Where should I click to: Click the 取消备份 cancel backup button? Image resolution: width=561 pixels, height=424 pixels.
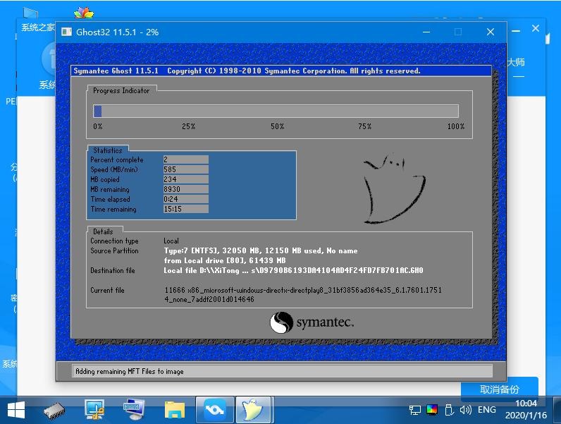pyautogui.click(x=500, y=389)
